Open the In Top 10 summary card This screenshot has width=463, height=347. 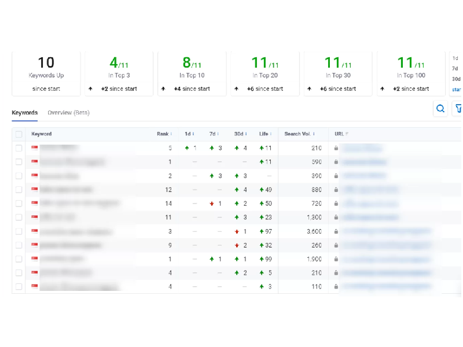pyautogui.click(x=192, y=73)
